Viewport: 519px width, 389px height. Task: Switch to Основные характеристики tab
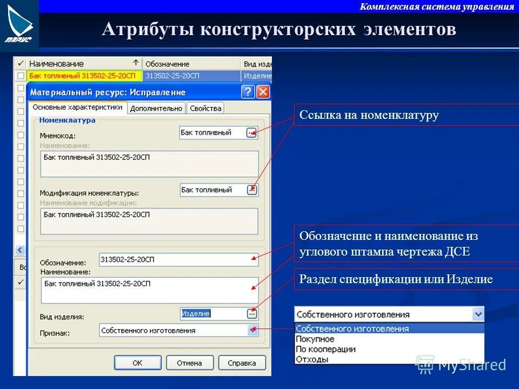point(77,108)
